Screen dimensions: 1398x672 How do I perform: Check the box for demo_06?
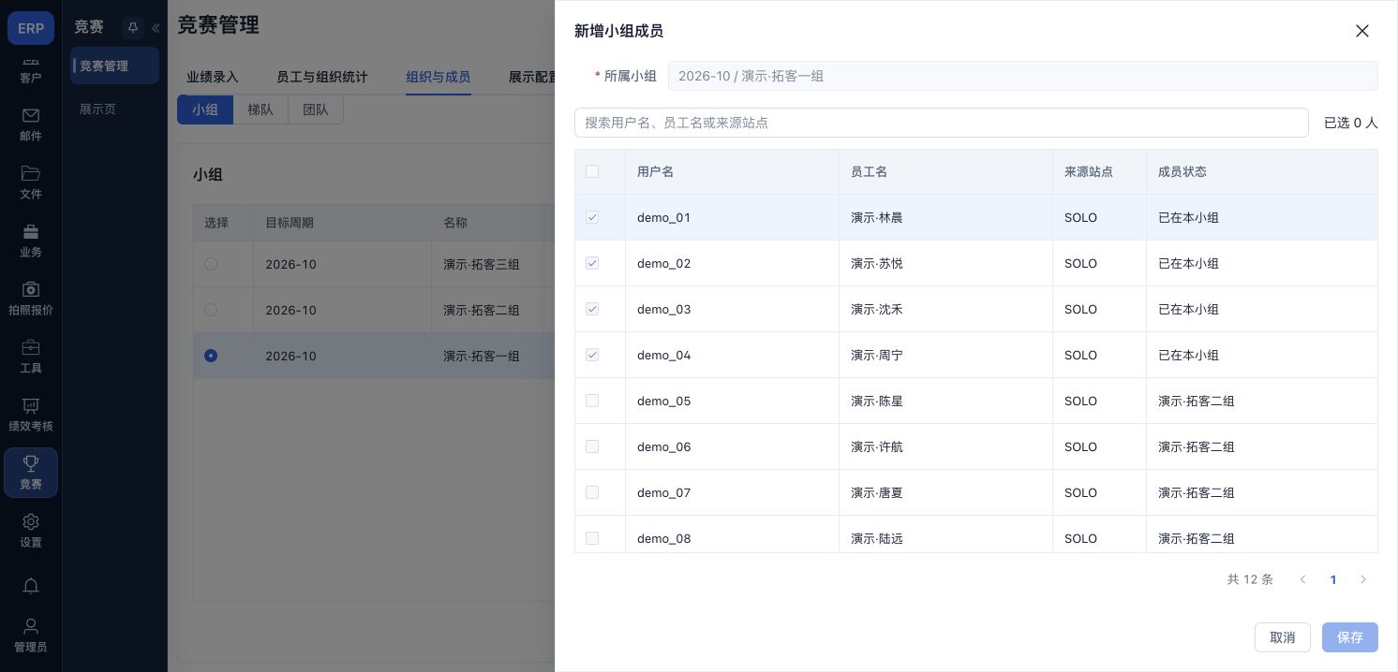tap(592, 446)
